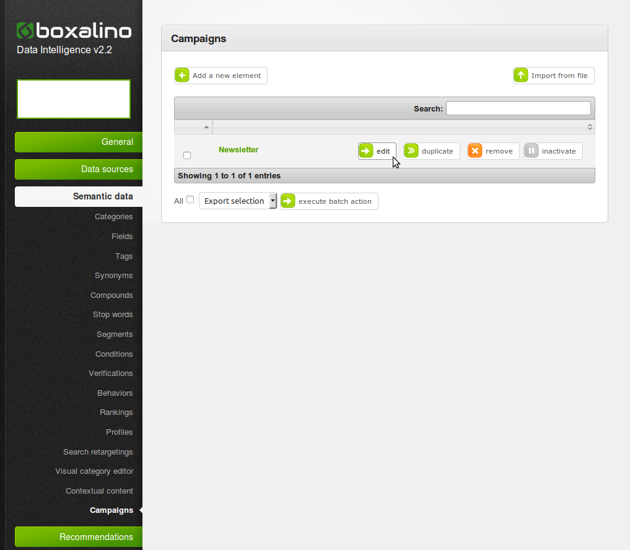This screenshot has height=550, width=630.
Task: Expand the General menu section
Action: [x=79, y=142]
